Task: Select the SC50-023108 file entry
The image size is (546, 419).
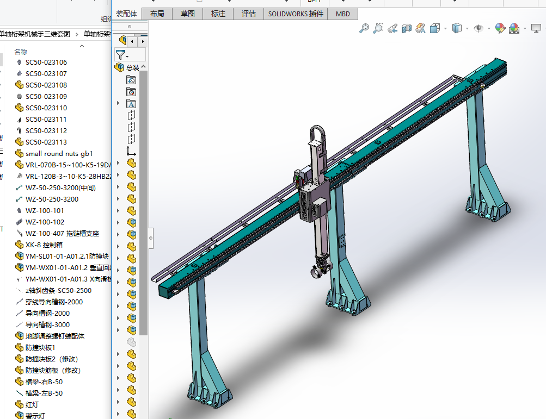Action: point(46,85)
